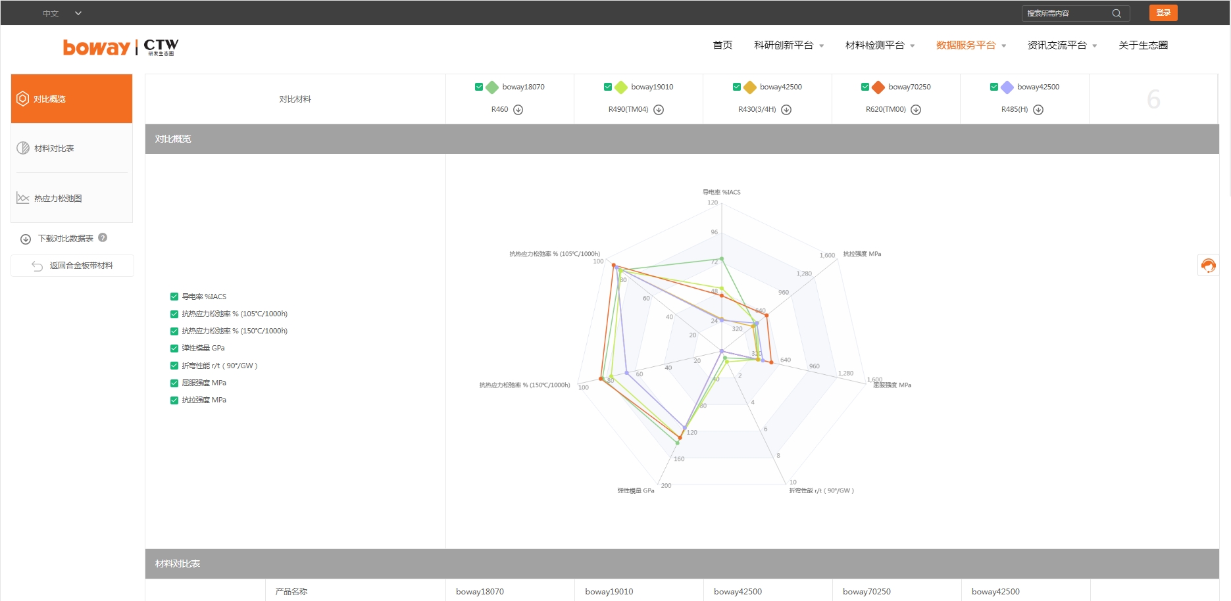Click the orange 登录 button
Screen dimensions: 1231x601
point(1163,13)
